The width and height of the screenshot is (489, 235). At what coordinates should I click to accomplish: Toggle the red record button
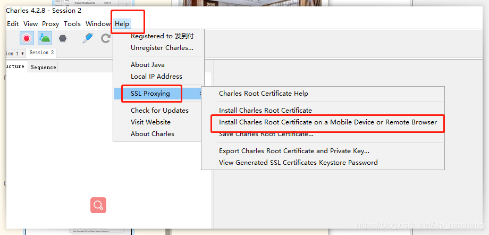(x=27, y=38)
